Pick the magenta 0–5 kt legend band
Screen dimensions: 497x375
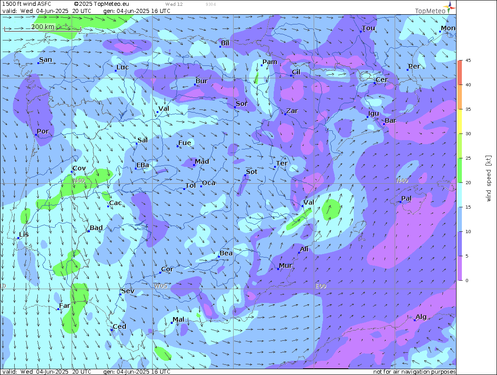[x=460, y=268]
